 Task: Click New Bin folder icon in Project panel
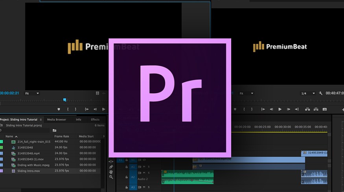(x=55, y=130)
